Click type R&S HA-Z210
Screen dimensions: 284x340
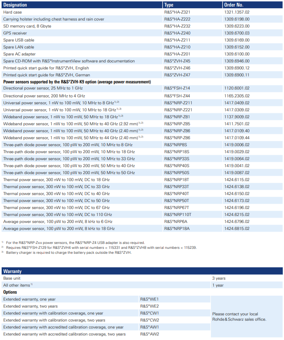tap(177, 47)
